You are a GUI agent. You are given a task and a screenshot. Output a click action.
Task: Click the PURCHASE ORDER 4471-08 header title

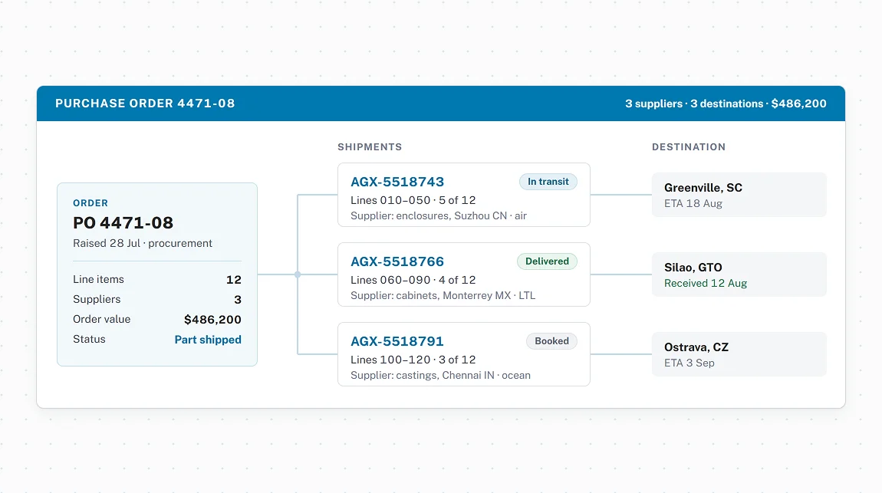tap(145, 104)
